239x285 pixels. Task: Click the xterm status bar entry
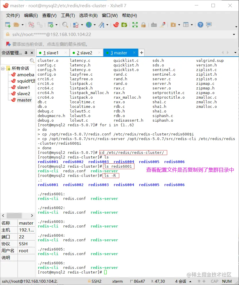click(x=117, y=281)
